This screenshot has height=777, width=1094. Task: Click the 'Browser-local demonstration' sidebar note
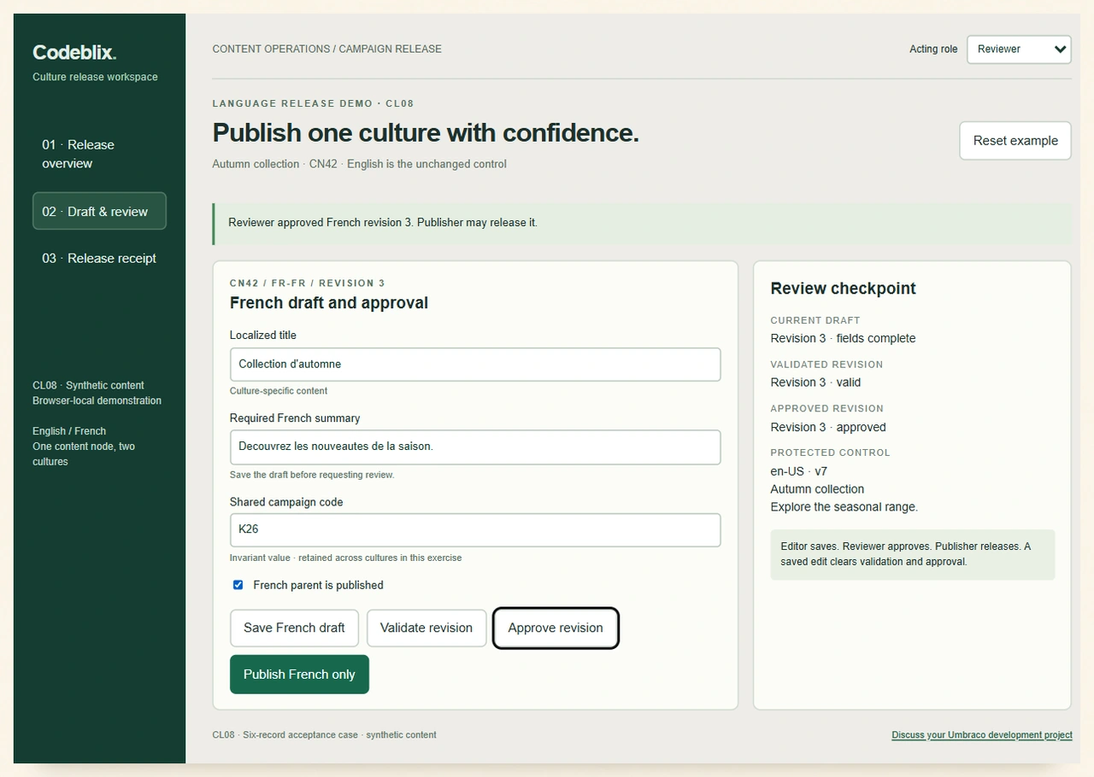[97, 401]
